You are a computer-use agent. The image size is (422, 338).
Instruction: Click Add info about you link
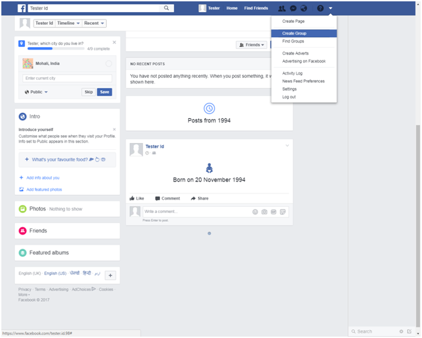coord(43,177)
